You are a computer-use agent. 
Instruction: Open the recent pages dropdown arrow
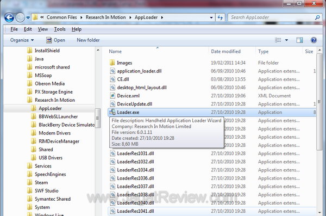point(28,18)
